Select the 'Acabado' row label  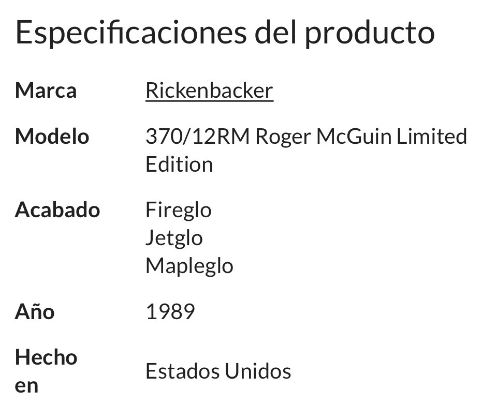(x=57, y=210)
